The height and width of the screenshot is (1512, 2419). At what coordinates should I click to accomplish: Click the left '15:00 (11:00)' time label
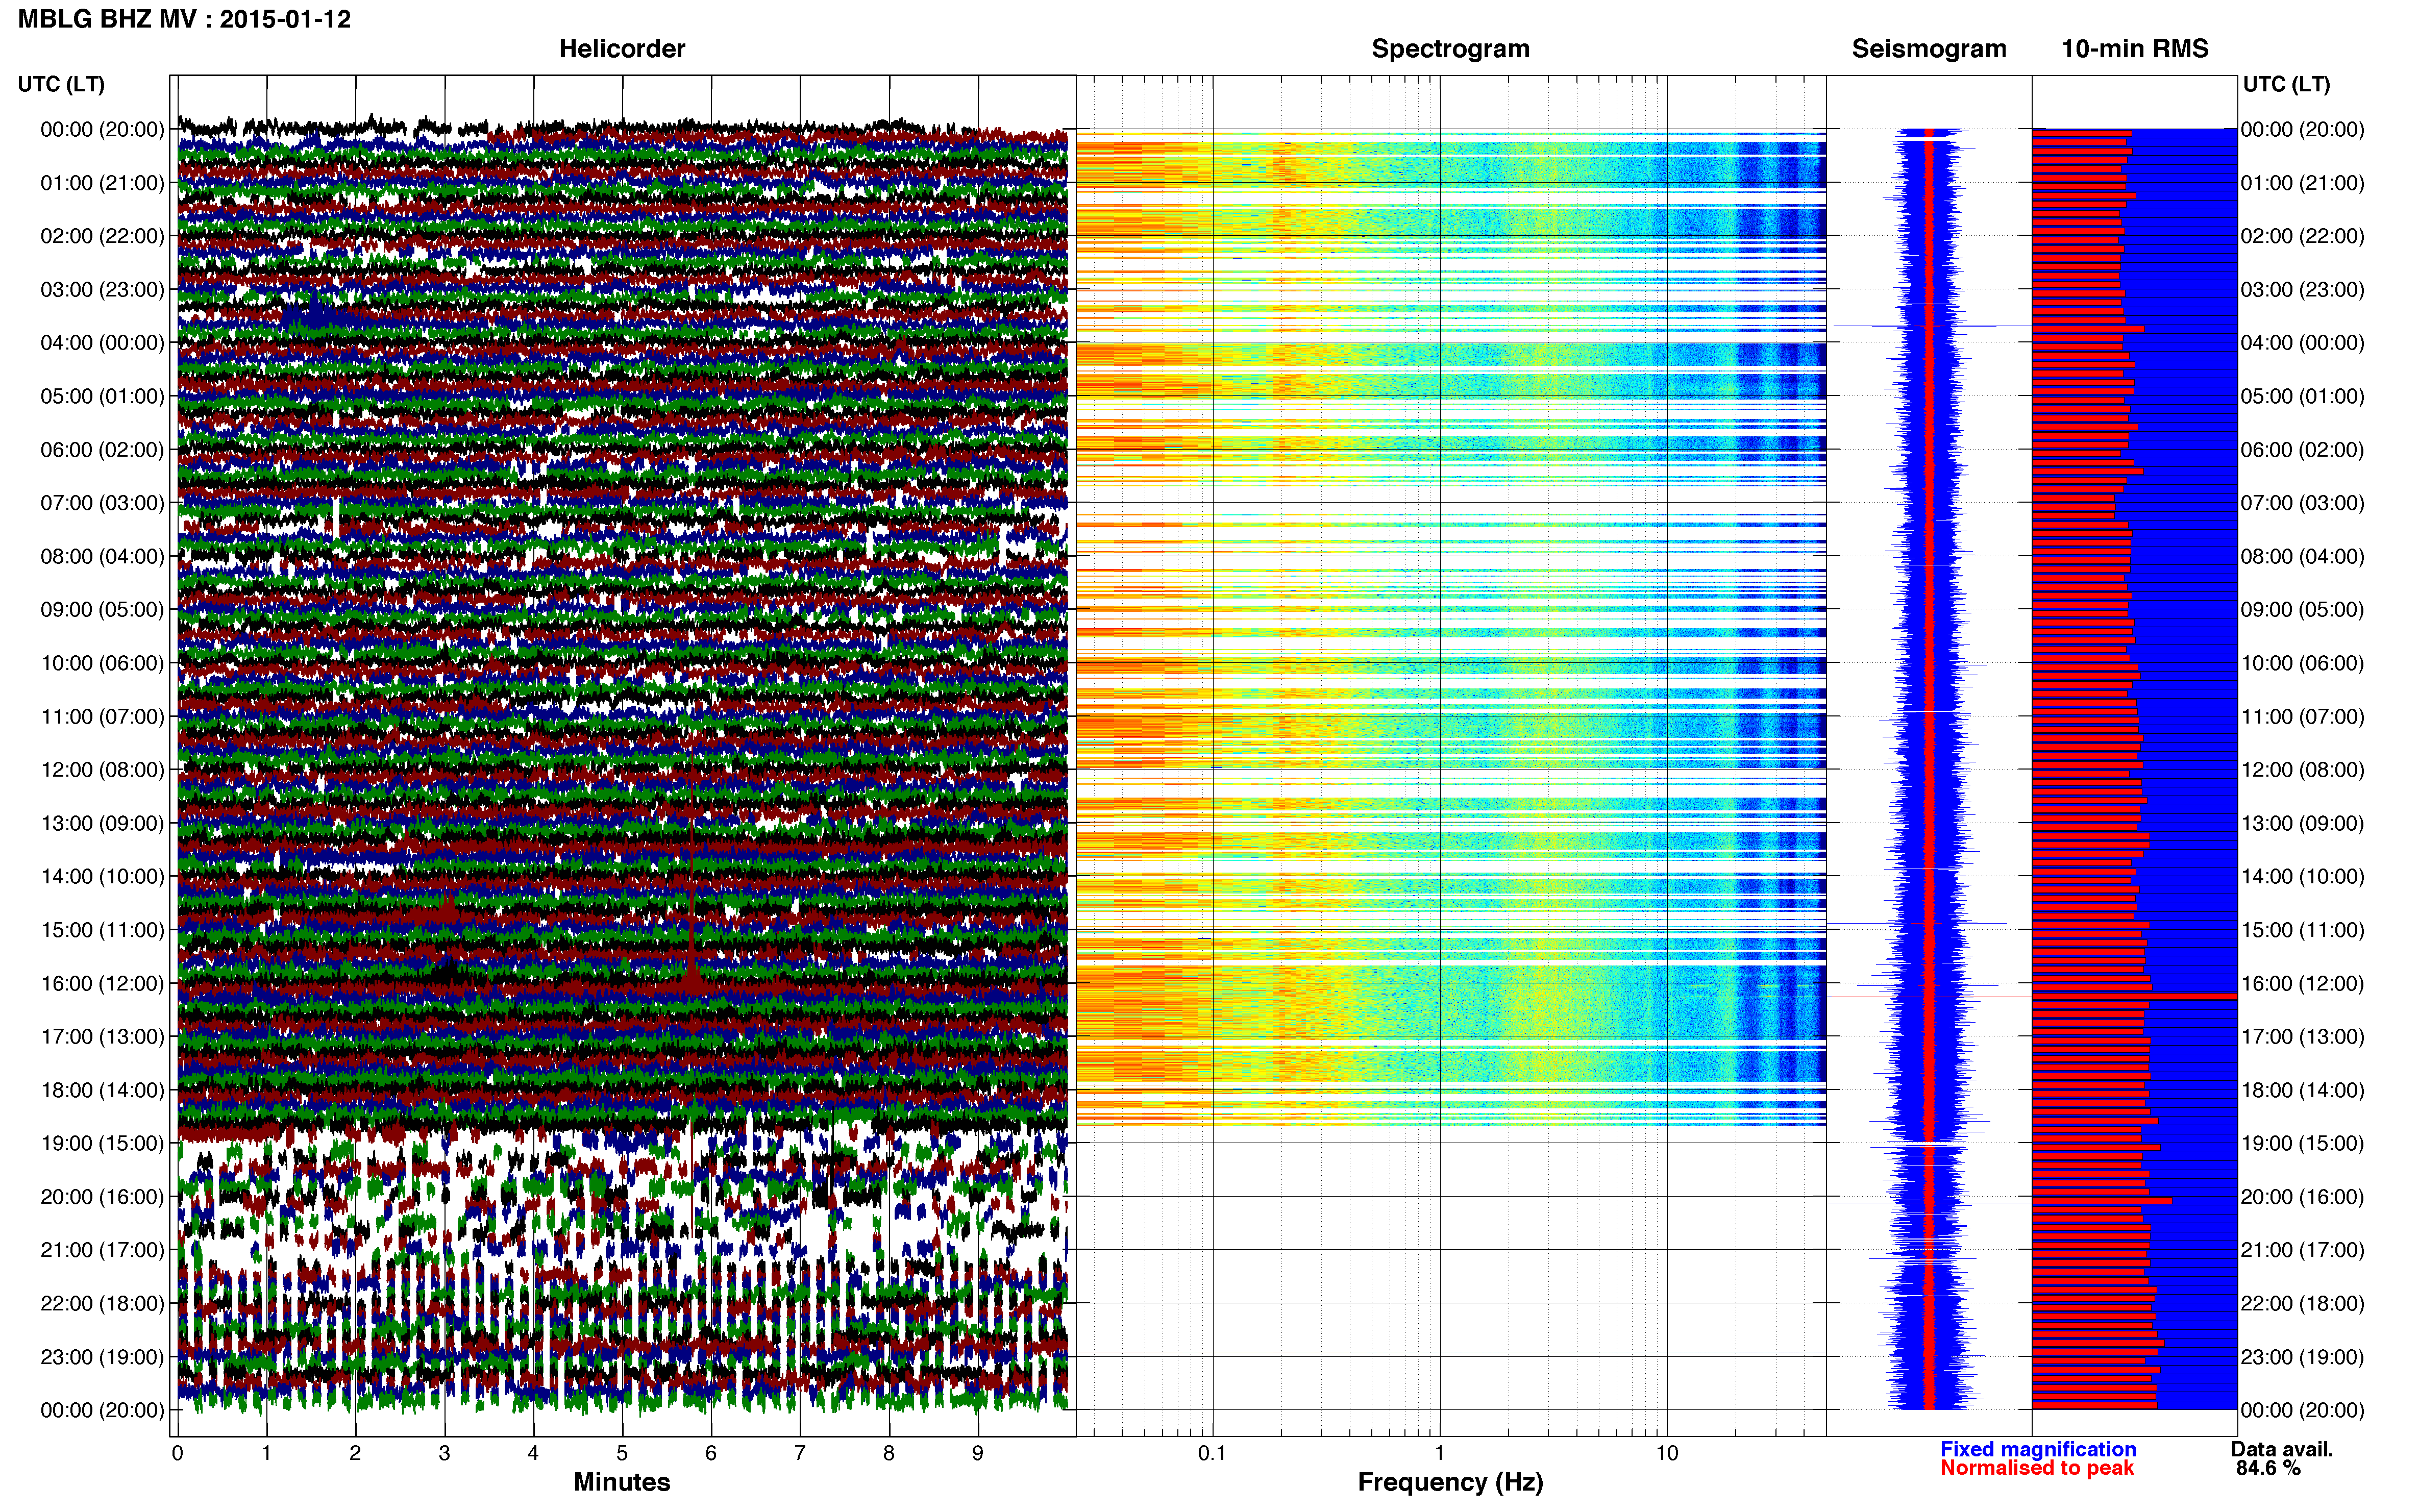coord(102,930)
